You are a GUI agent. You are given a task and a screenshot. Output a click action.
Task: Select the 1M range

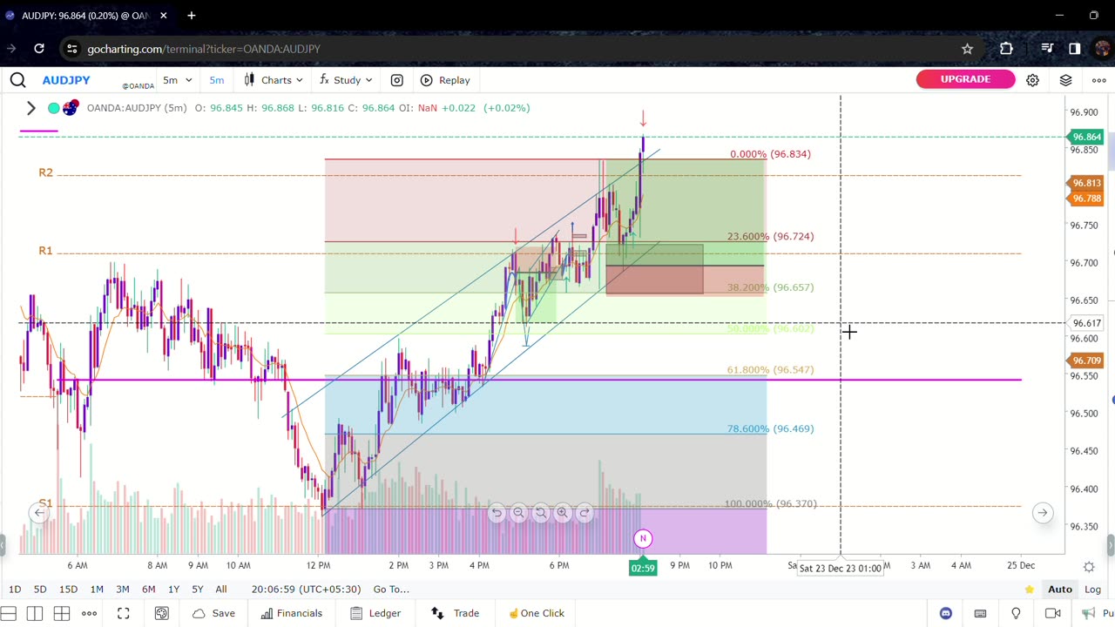click(x=97, y=590)
